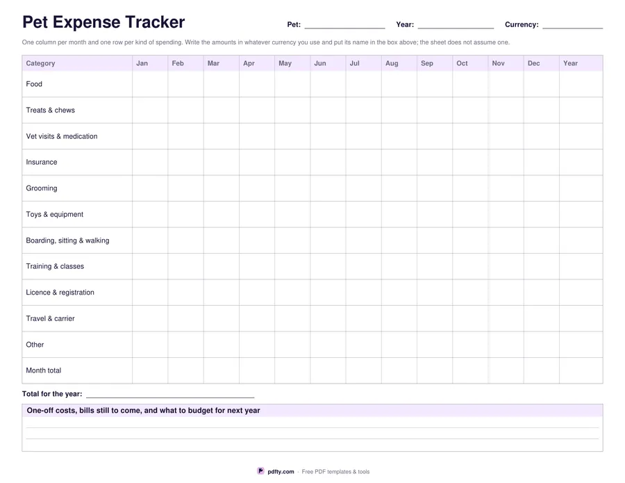Select the Licence & registration row label

coord(60,293)
